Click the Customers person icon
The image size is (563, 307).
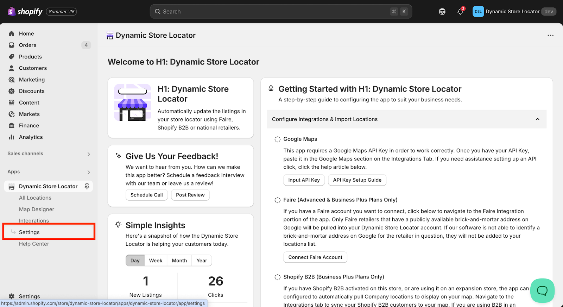click(x=12, y=68)
